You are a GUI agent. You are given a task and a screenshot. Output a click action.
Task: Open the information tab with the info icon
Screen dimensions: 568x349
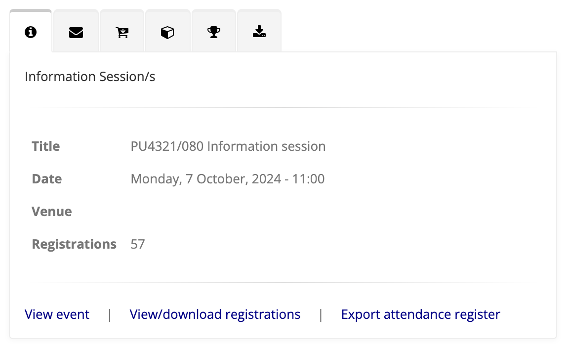(31, 33)
